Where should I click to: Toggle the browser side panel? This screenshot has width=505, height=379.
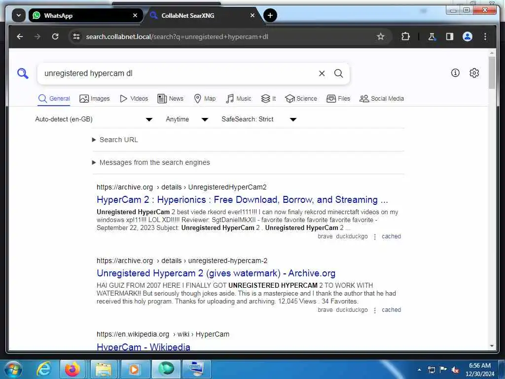[x=450, y=37]
